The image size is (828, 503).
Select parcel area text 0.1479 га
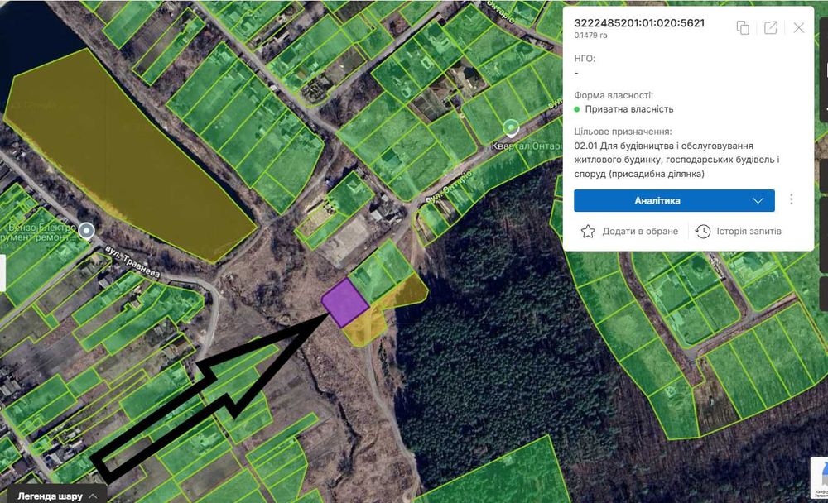[590, 36]
